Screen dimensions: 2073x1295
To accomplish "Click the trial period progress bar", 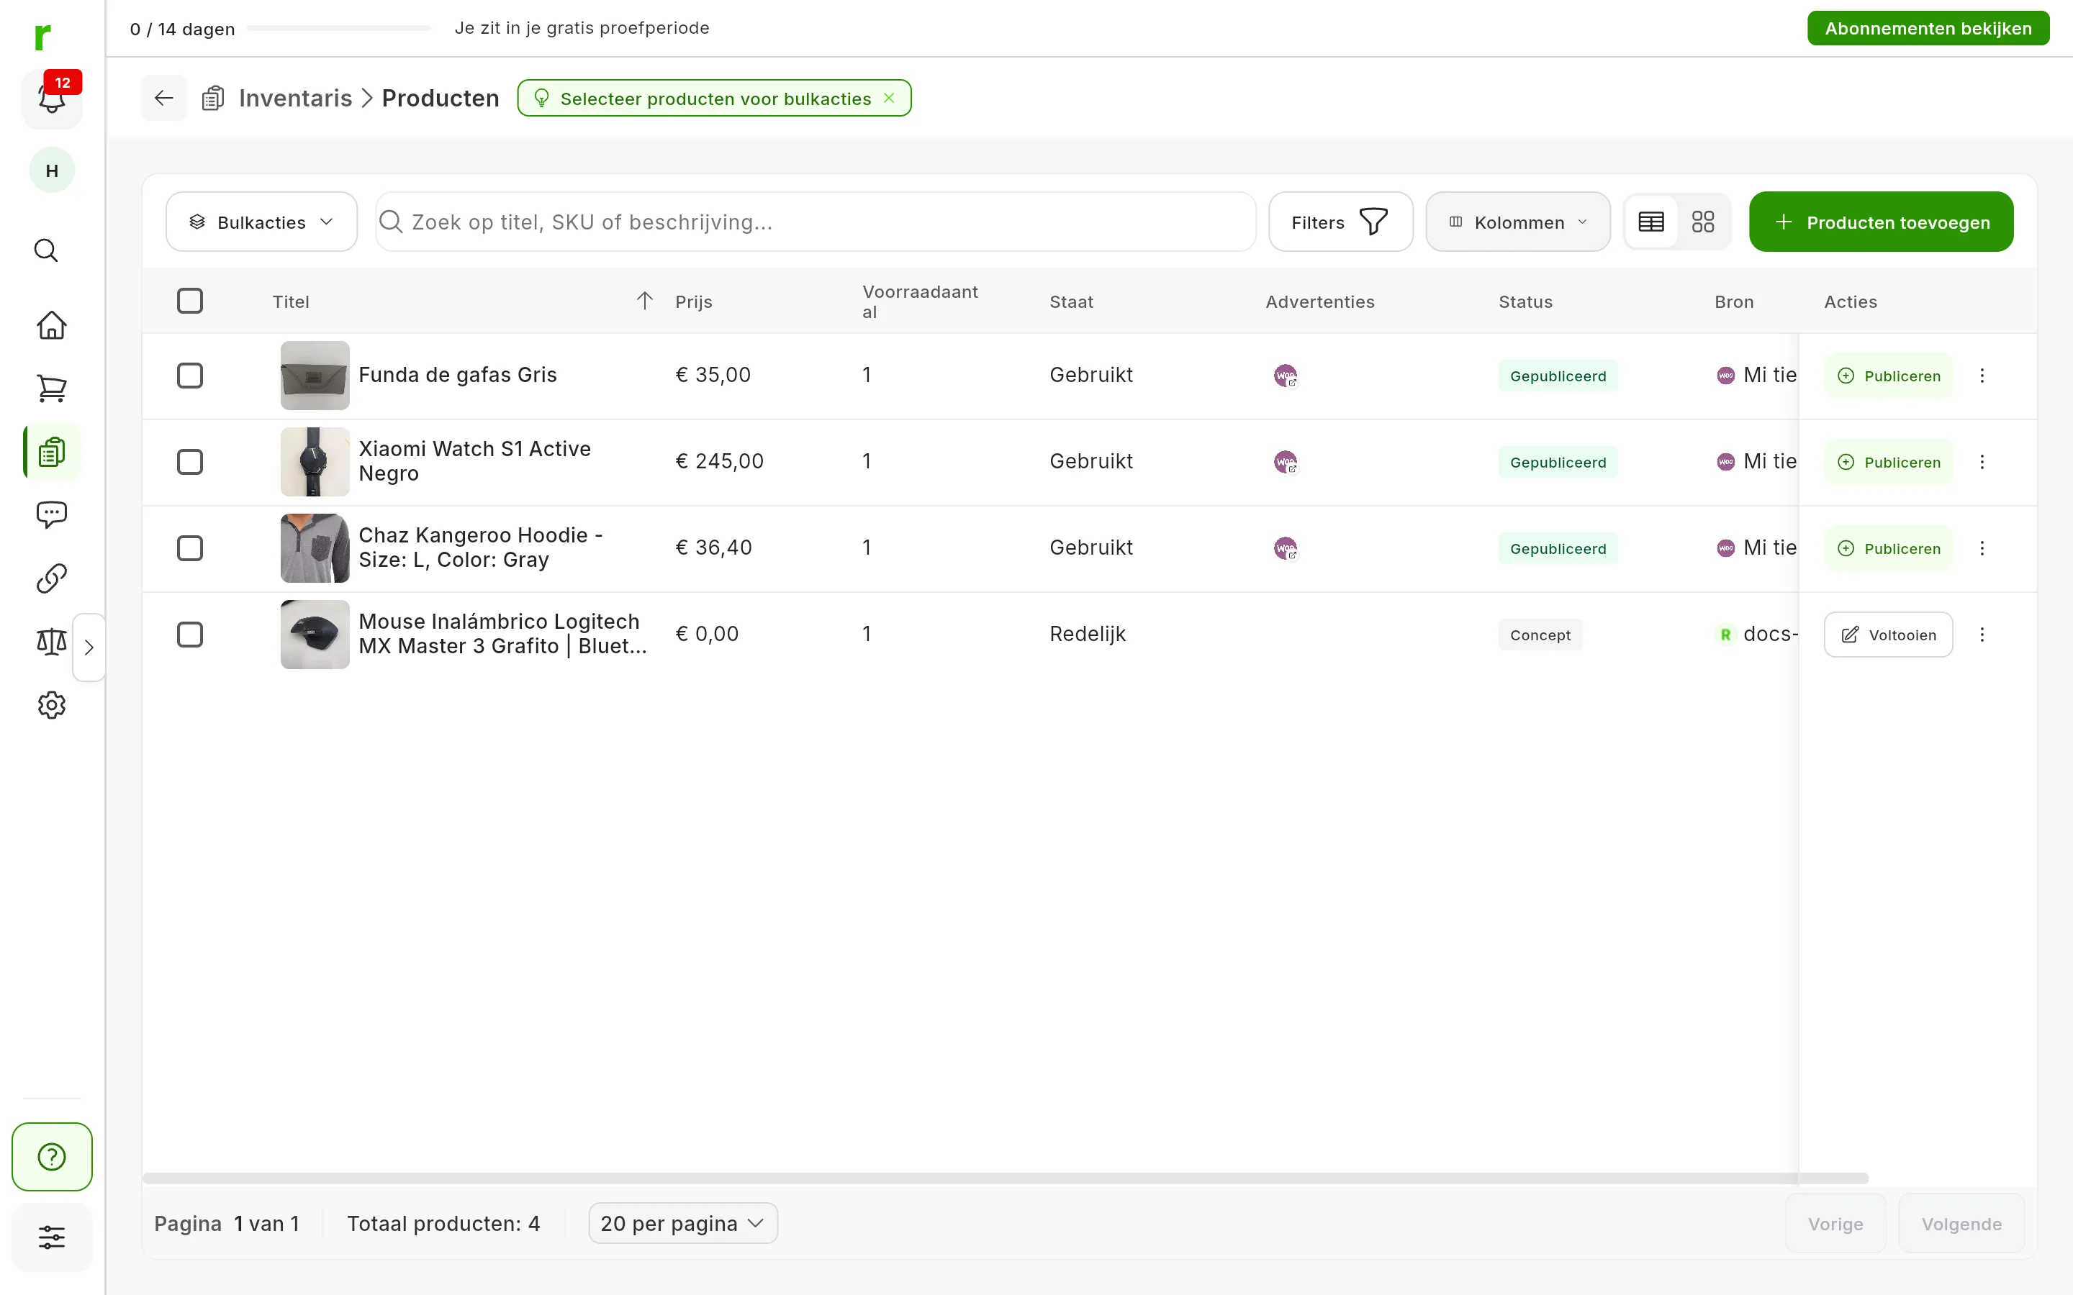I will coord(339,28).
